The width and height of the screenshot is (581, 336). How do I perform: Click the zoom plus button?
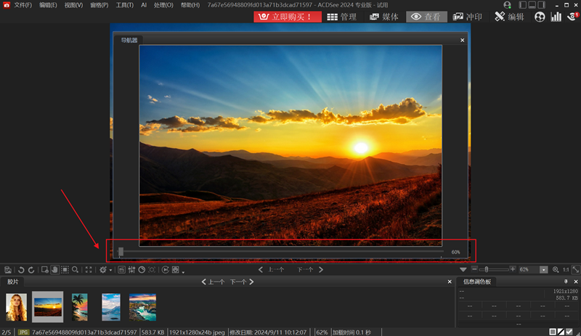513,269
